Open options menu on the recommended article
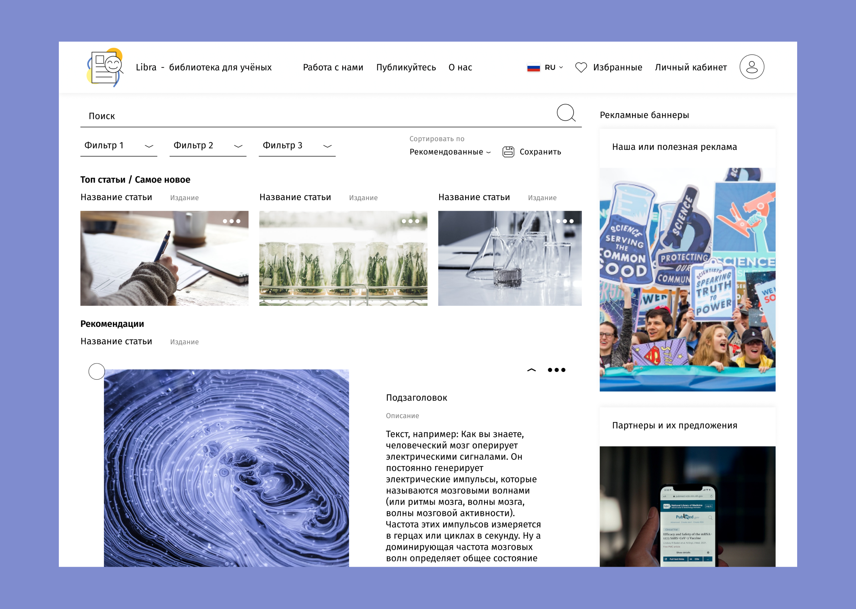 tap(557, 370)
